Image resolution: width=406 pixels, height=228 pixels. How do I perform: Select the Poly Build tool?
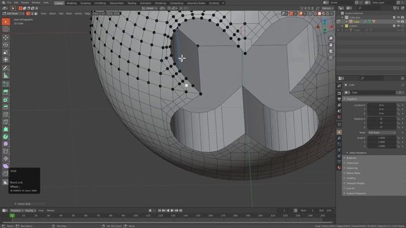click(6, 129)
